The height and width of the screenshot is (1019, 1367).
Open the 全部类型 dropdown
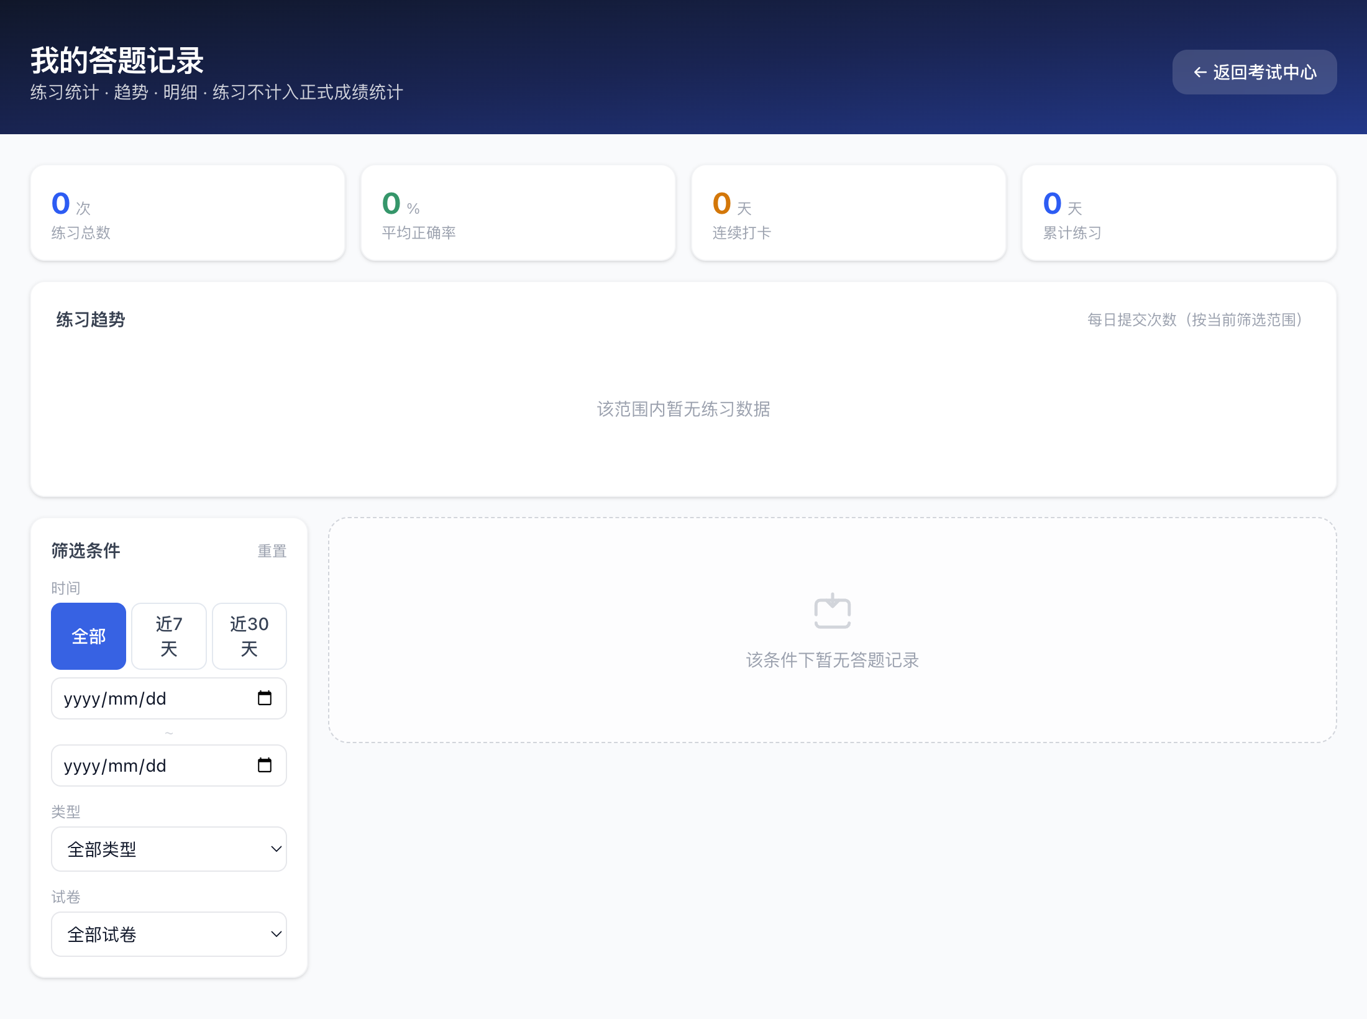[169, 849]
